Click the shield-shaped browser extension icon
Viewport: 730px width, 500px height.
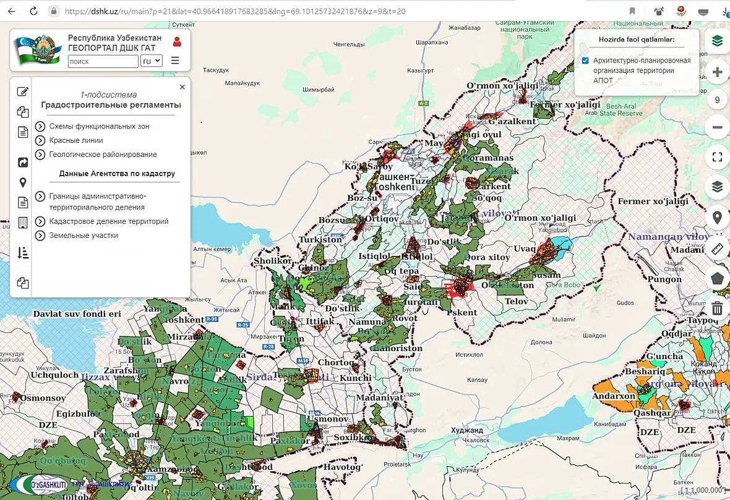click(x=703, y=11)
